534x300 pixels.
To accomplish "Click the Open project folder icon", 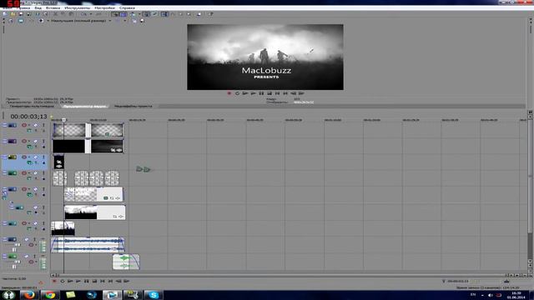I will pos(13,14).
